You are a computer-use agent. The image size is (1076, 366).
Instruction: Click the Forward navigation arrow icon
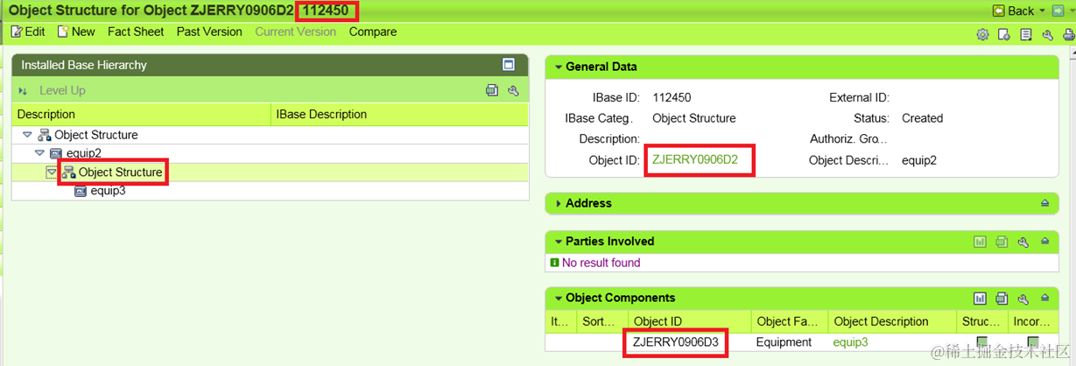(x=1057, y=11)
